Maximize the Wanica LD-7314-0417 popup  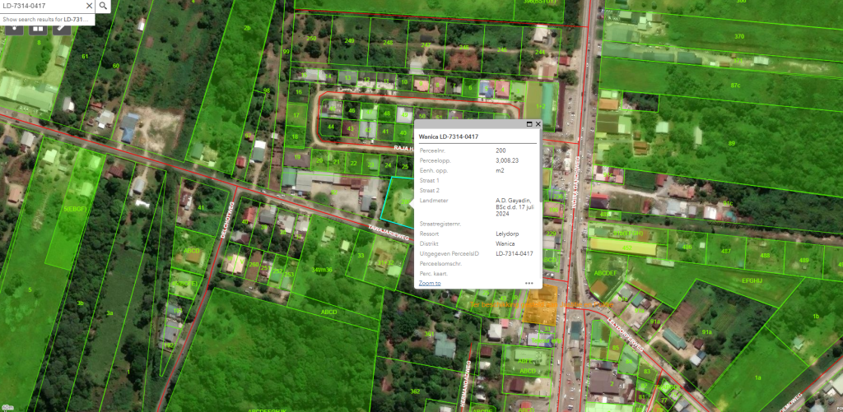(x=529, y=124)
